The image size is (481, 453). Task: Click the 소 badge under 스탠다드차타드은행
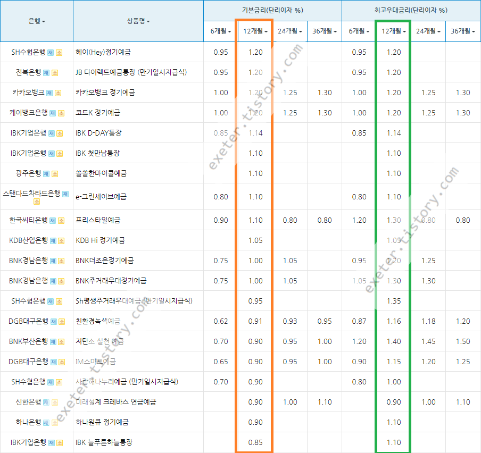pos(37,202)
